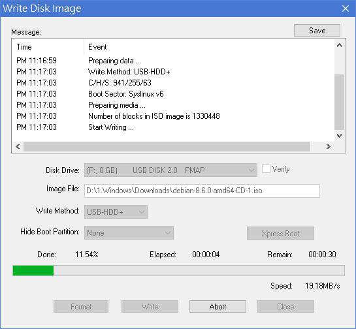Click the Done percentage value 11.54%
Image resolution: width=356 pixels, height=329 pixels.
point(87,255)
